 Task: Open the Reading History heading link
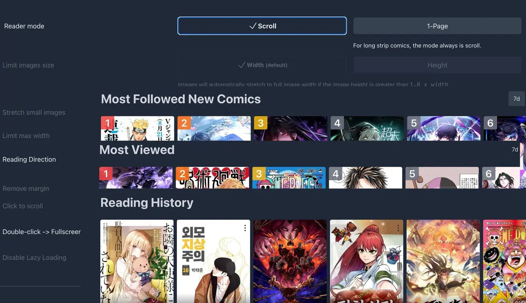pyautogui.click(x=147, y=203)
